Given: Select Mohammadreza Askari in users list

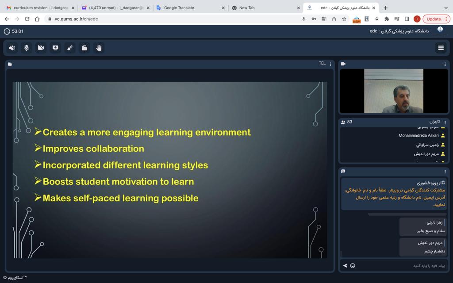Looking at the screenshot, I should [418, 136].
